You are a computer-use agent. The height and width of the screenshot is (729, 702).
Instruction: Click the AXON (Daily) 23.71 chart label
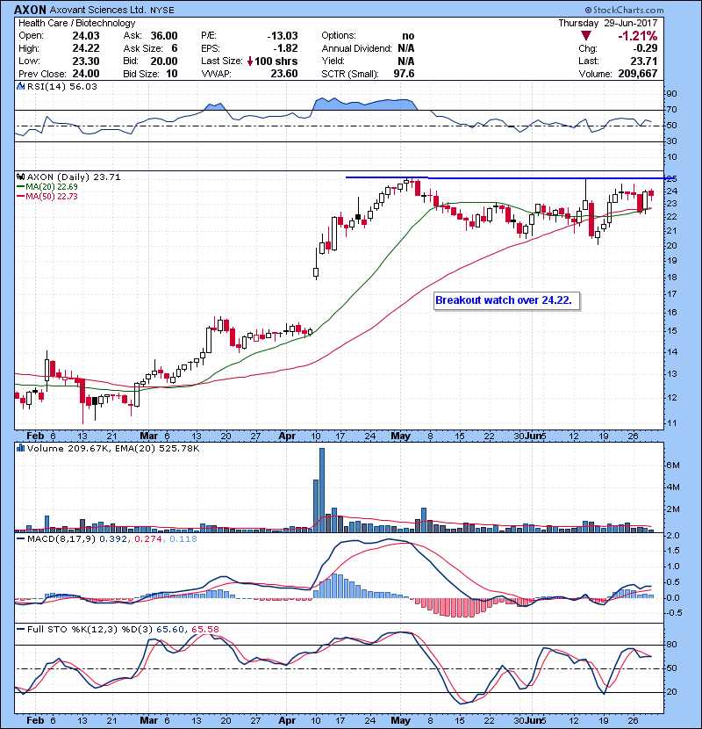(74, 177)
